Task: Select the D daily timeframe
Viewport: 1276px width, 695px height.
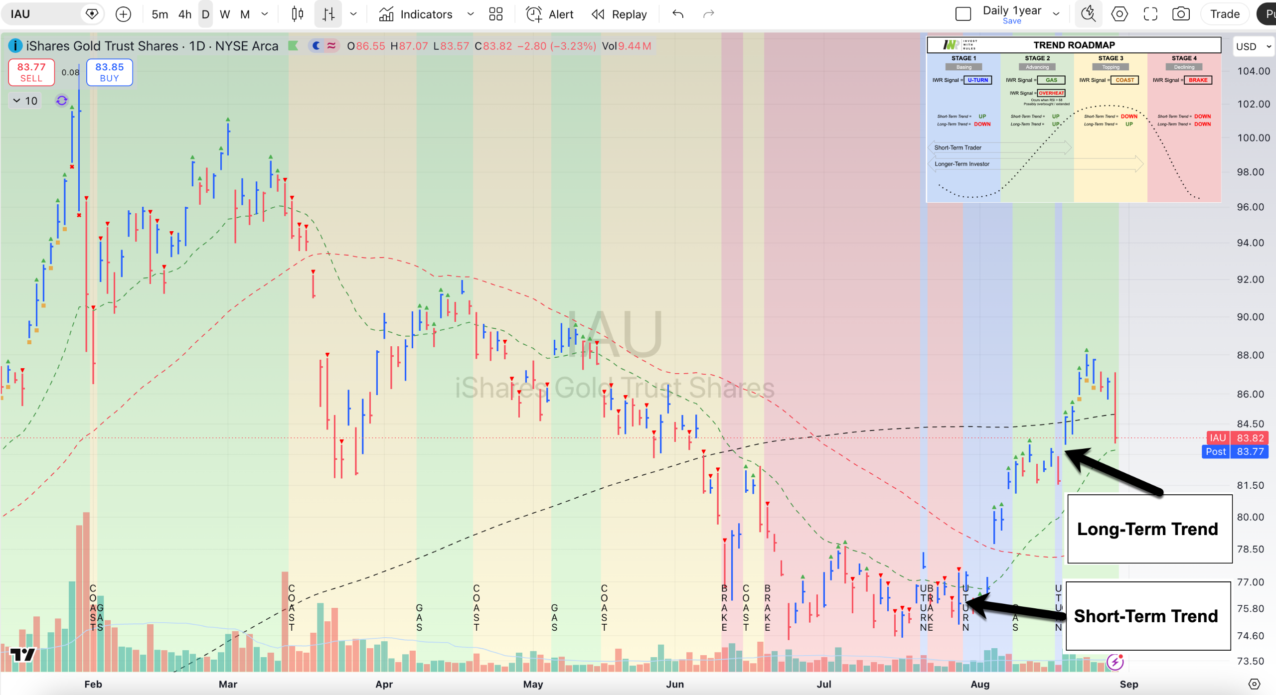Action: (205, 14)
